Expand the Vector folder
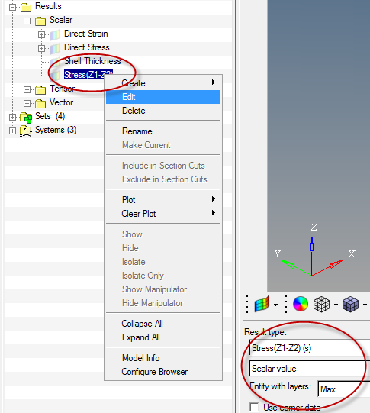 (x=27, y=103)
